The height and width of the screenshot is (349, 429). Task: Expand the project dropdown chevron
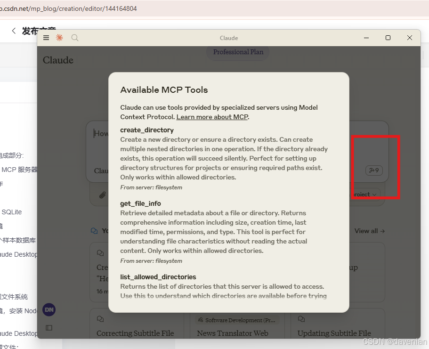(375, 195)
